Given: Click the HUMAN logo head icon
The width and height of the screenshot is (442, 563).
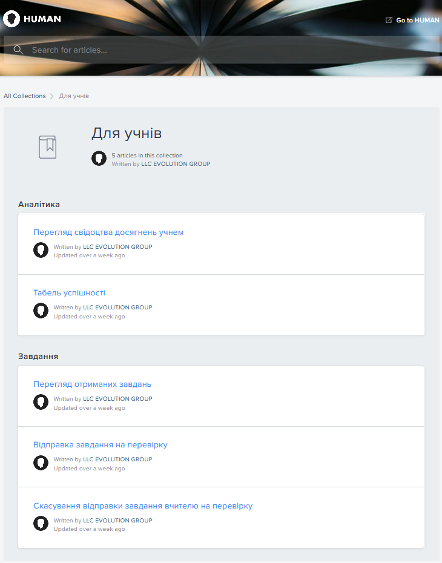Looking at the screenshot, I should coord(11,19).
